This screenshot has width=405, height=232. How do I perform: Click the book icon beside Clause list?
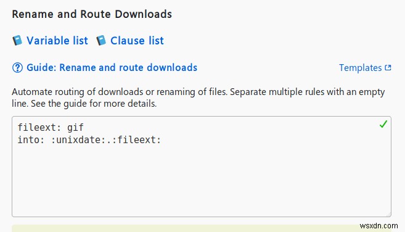pyautogui.click(x=101, y=41)
